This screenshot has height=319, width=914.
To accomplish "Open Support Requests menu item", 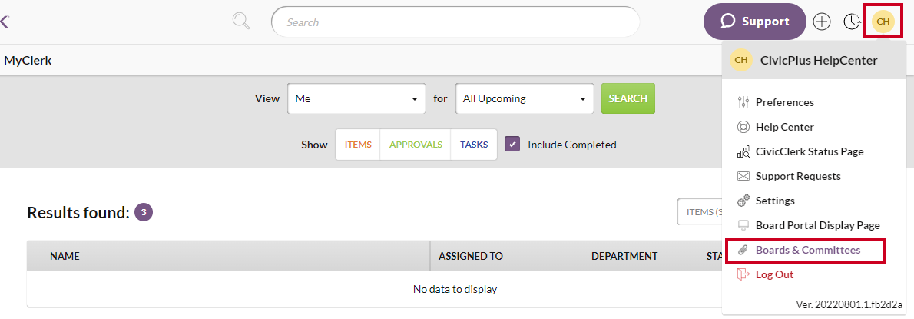I will coord(798,176).
